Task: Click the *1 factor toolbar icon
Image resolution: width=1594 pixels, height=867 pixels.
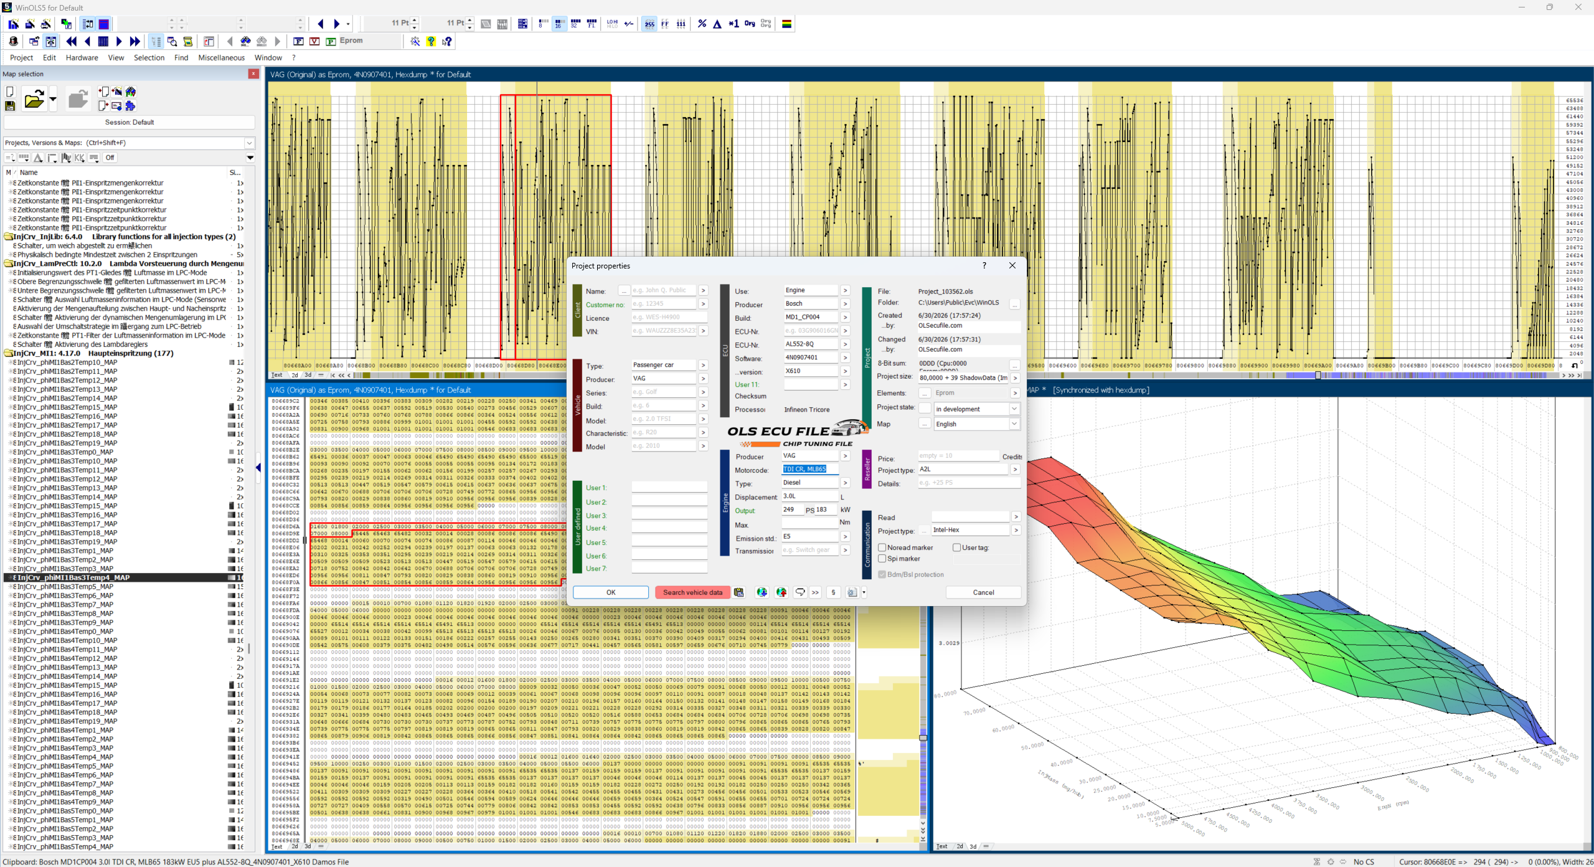Action: point(733,24)
